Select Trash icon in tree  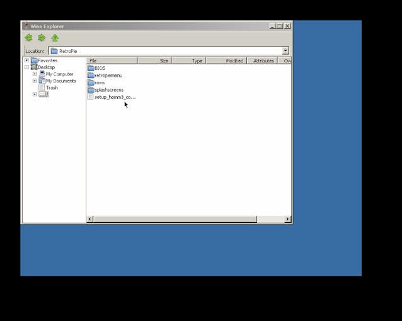42,87
